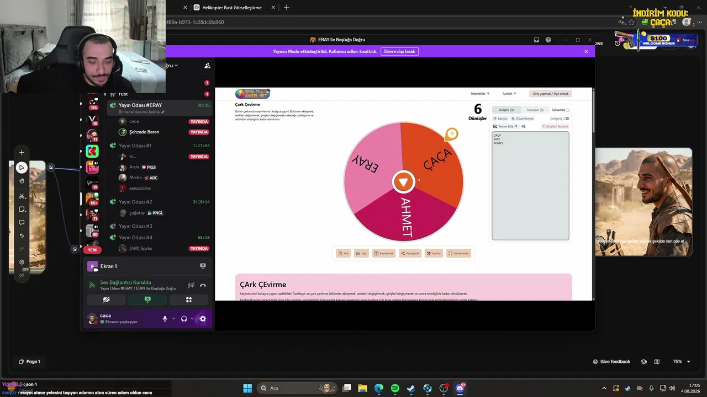Select Yayın Odası #4 voice channel
The height and width of the screenshot is (397, 707).
pos(159,238)
